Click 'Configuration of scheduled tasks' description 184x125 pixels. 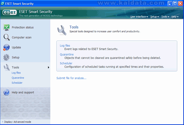pos(114,67)
